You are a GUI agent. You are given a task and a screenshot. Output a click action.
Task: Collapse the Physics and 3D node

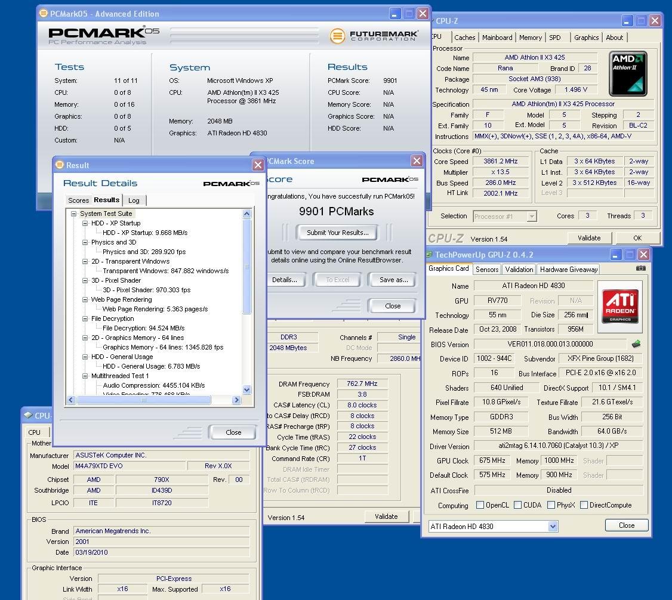(85, 242)
